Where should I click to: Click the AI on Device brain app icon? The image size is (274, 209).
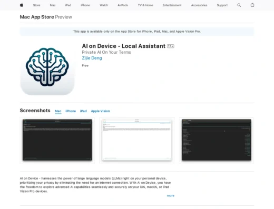tap(47, 68)
